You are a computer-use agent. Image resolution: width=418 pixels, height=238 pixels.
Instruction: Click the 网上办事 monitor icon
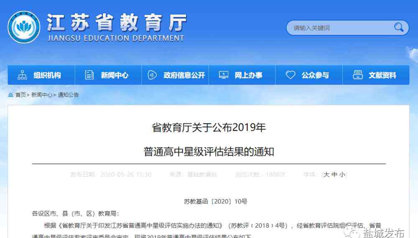tap(223, 75)
